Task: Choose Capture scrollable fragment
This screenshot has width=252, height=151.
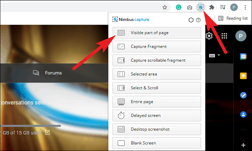Action: click(157, 60)
